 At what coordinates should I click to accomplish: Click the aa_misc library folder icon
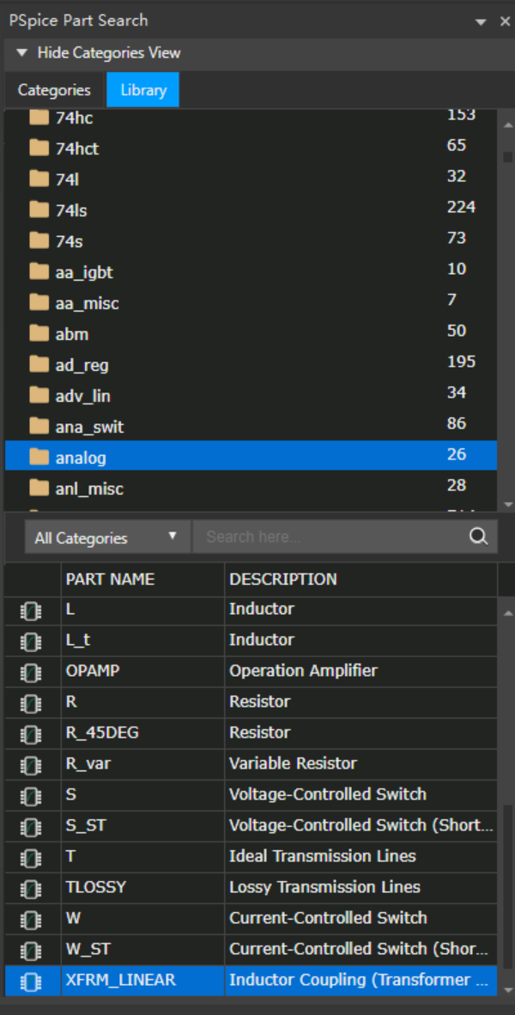pos(39,302)
